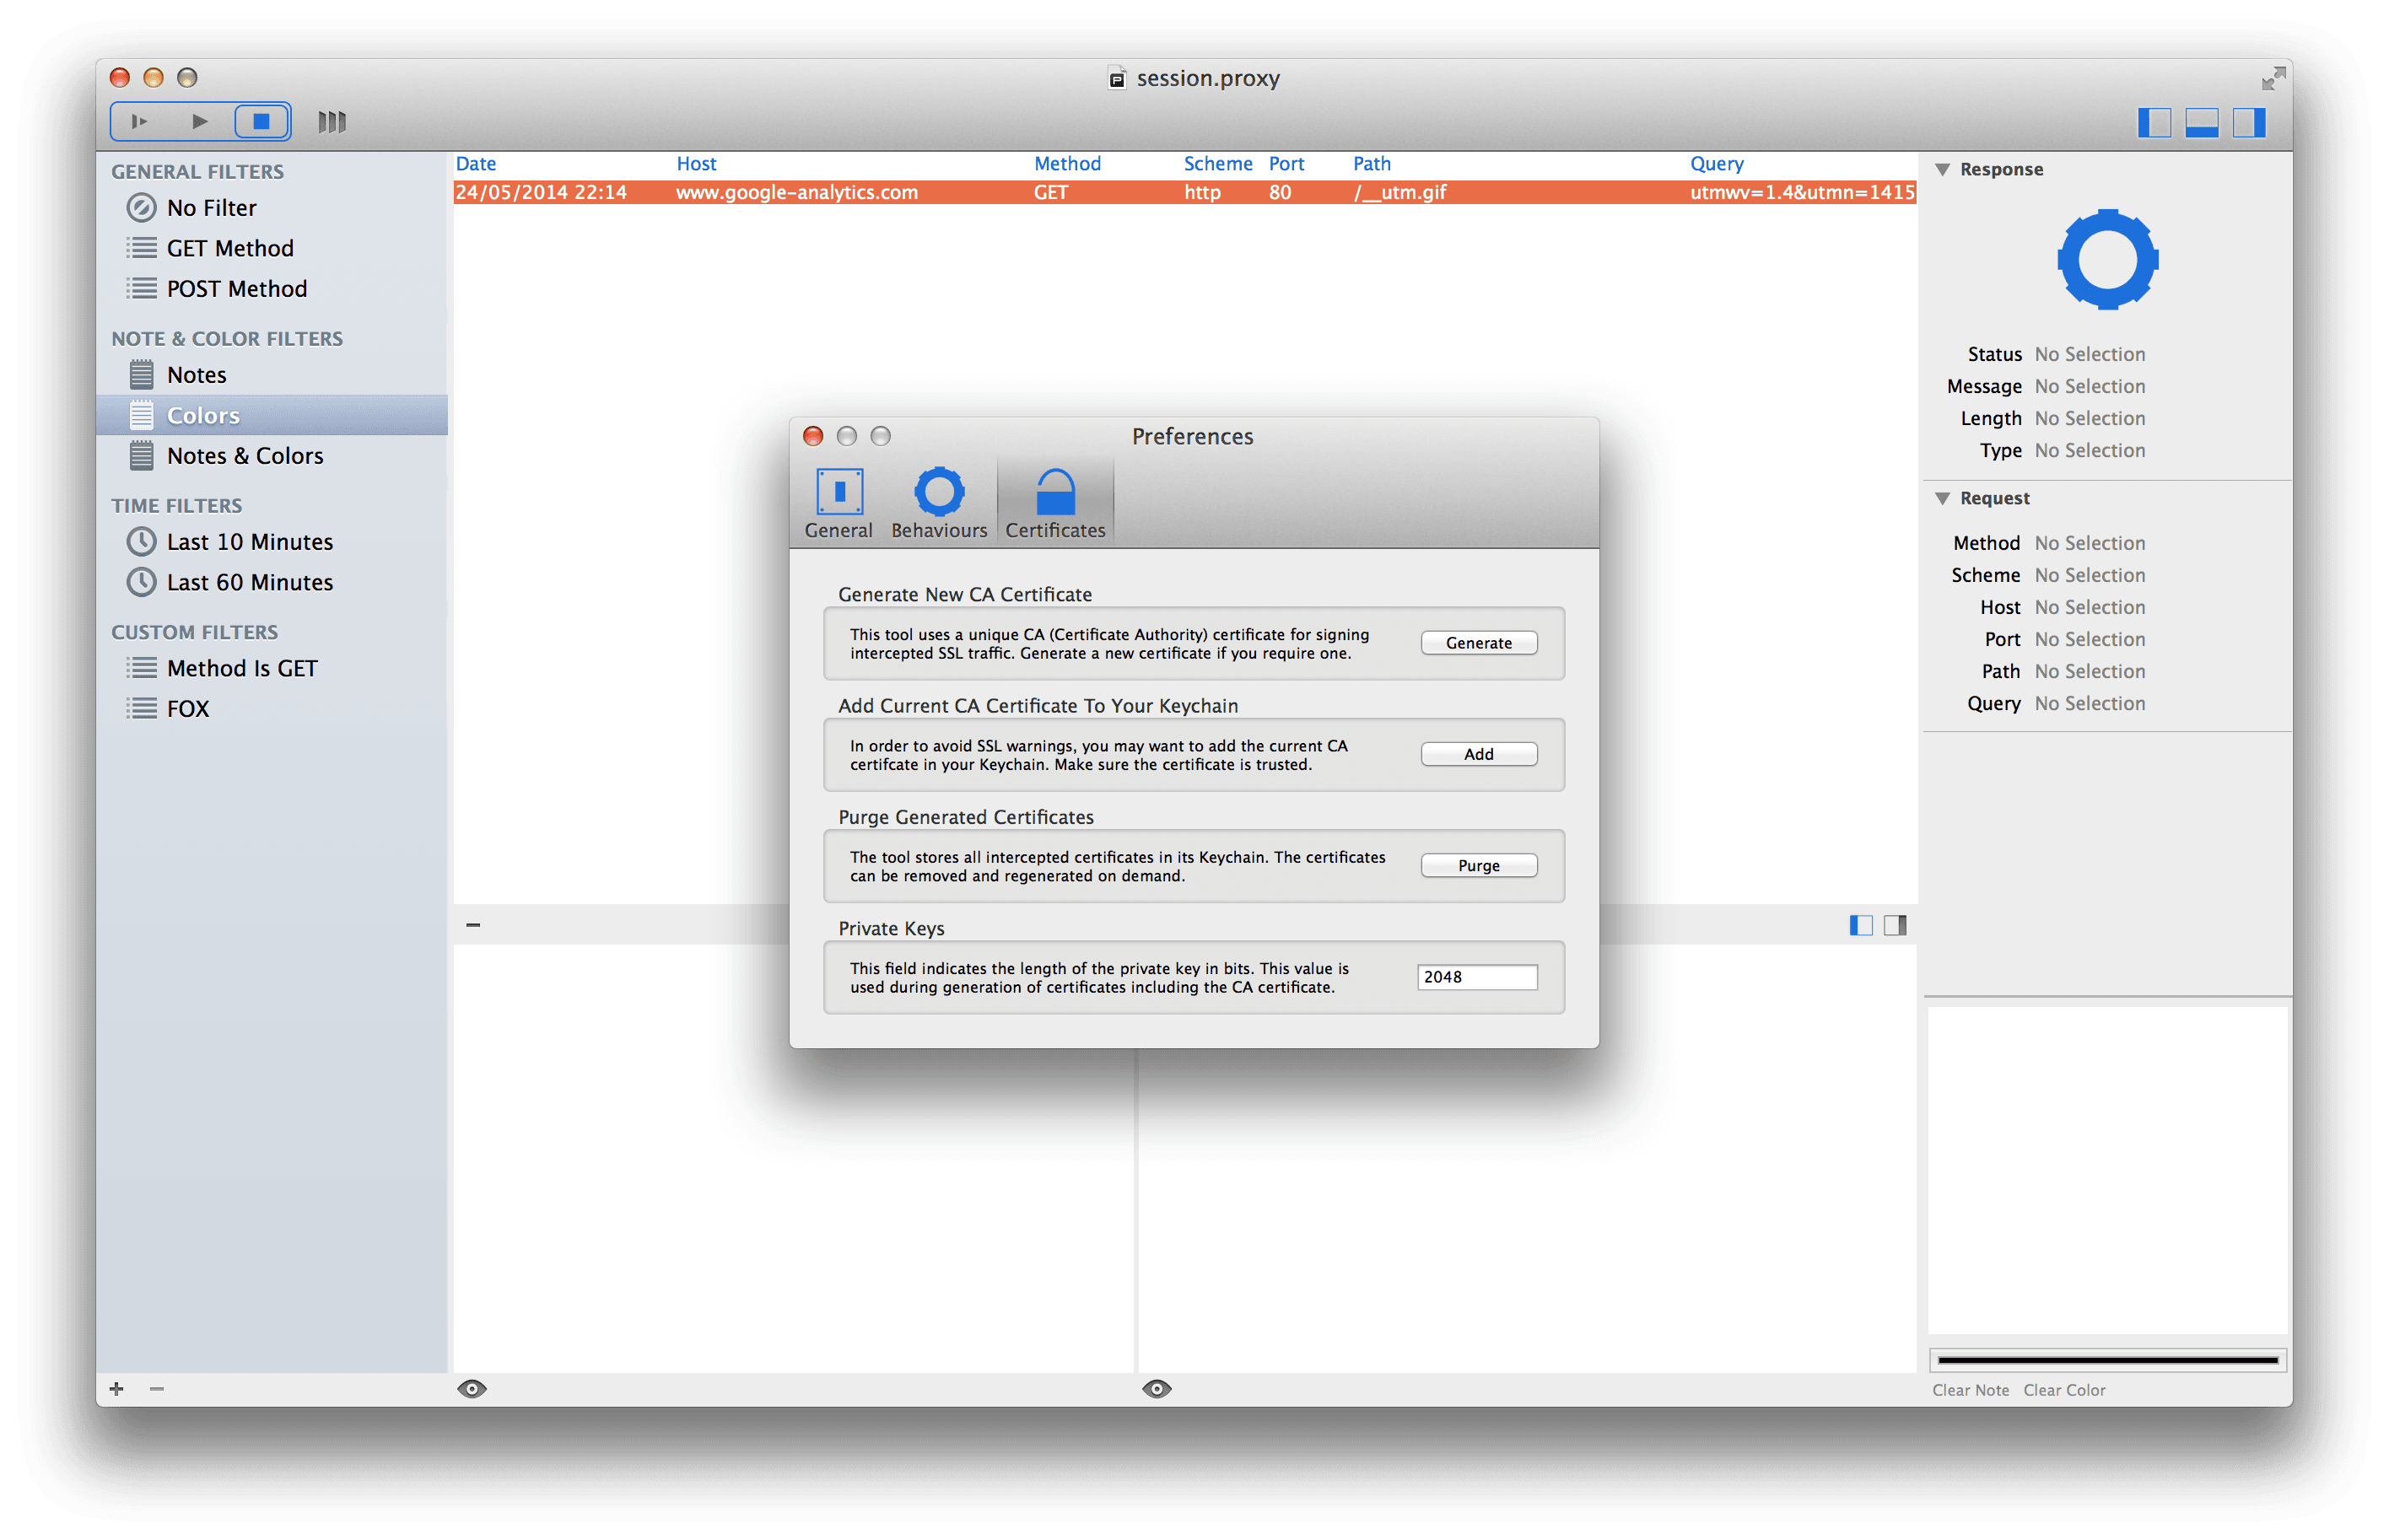2389x1540 pixels.
Task: Add current CA certificate to Keychain
Action: click(x=1476, y=751)
